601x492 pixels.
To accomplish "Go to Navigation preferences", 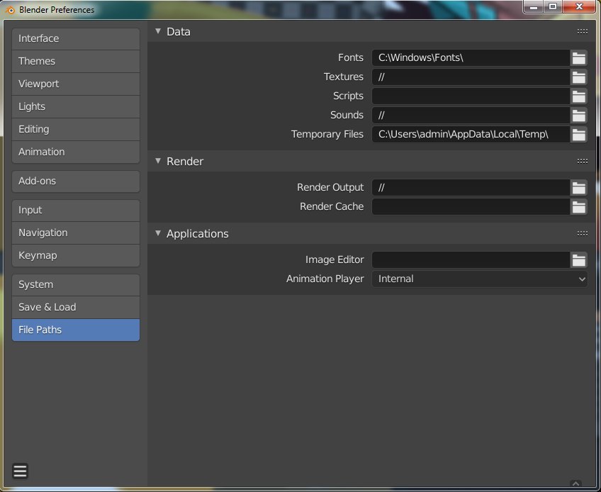I will point(76,233).
